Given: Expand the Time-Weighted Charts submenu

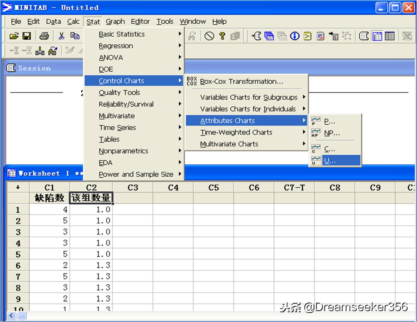Looking at the screenshot, I should click(x=236, y=133).
